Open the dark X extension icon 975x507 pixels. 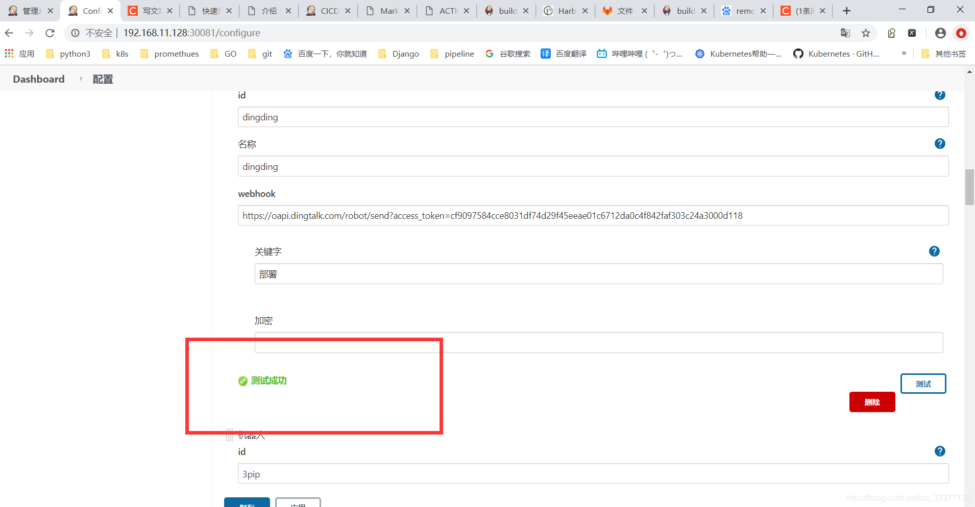coord(912,33)
